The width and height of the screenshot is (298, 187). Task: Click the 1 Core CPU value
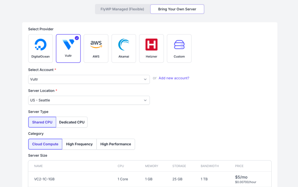pyautogui.click(x=123, y=179)
